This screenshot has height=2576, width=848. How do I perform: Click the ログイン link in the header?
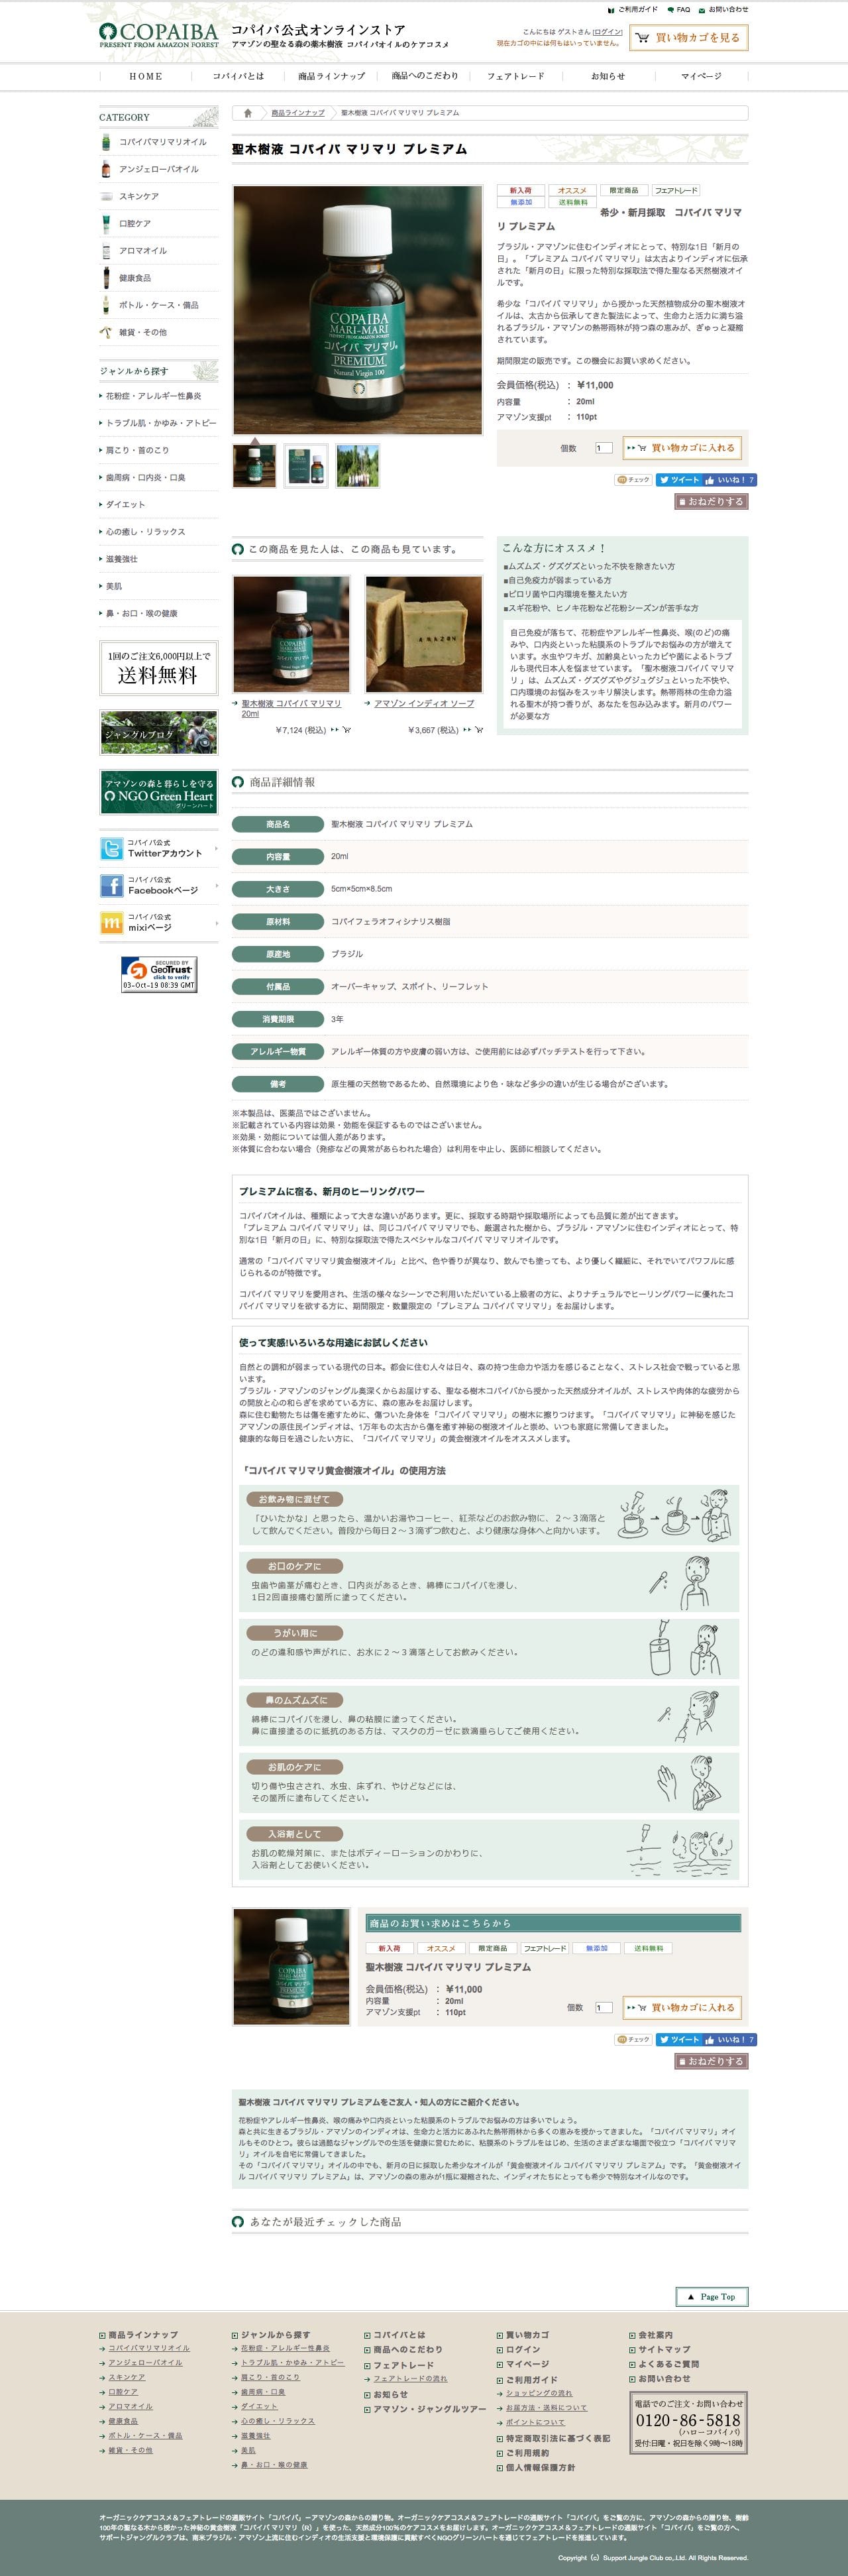click(x=608, y=32)
